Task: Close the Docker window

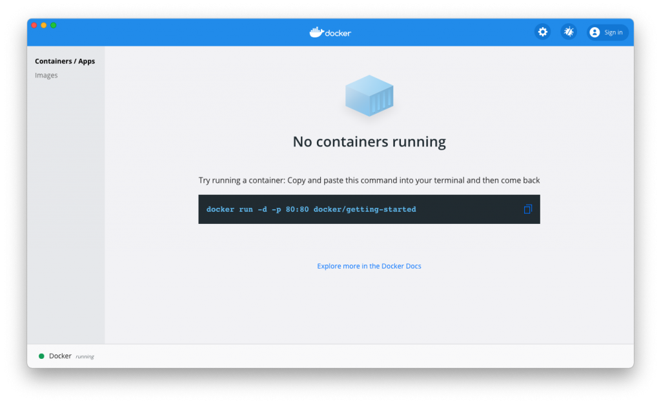Action: click(34, 25)
